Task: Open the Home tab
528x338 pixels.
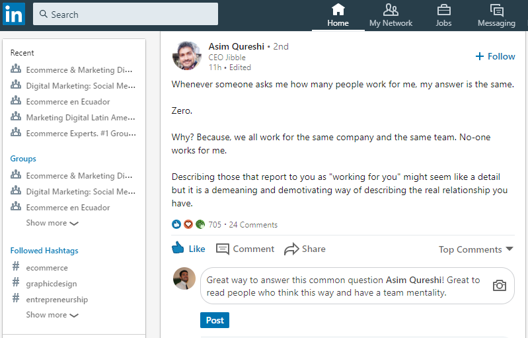Action: [x=338, y=15]
